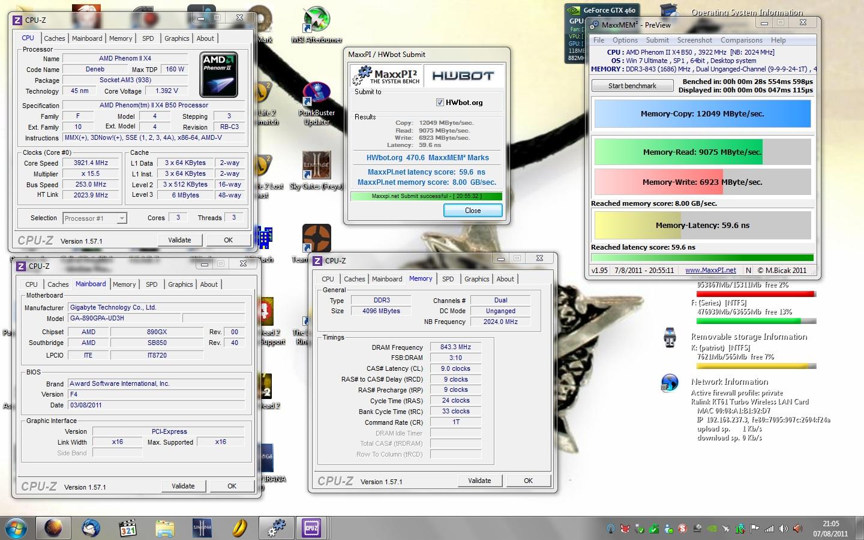Click the Network Information globe icon
This screenshot has height=540, width=864.
click(670, 382)
